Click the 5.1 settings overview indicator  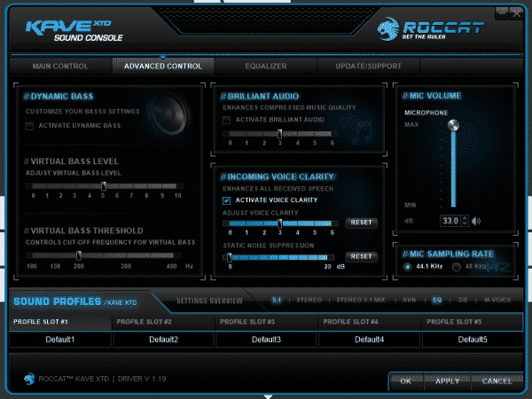(x=277, y=300)
